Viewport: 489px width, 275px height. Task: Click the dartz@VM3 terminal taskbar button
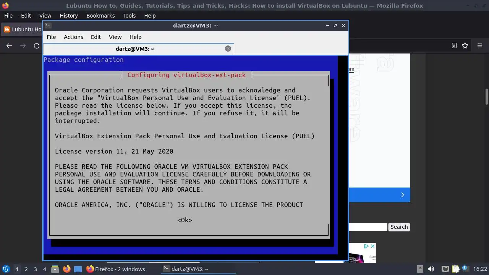coord(198,269)
